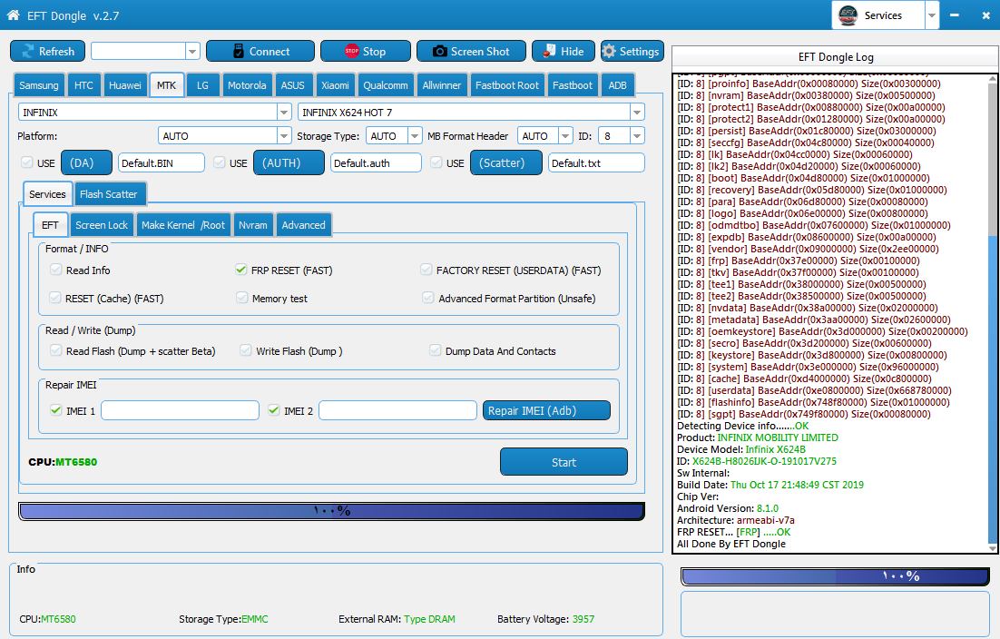The width and height of the screenshot is (1000, 639).
Task: Switch to the Huawei tab
Action: (125, 85)
